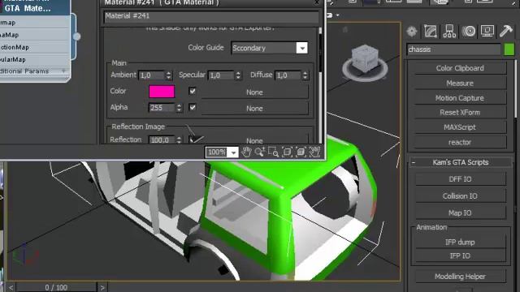Click the Alpha 255 spinner arrows

[179, 108]
